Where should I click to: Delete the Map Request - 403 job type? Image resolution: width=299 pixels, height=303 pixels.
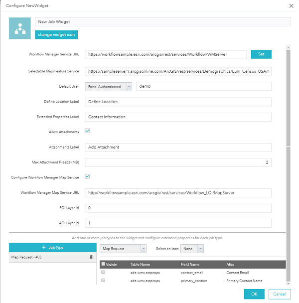point(91,257)
